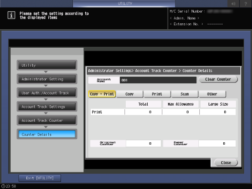252x189 pixels.
Task: Open the help question mark icon
Action: 246,3
